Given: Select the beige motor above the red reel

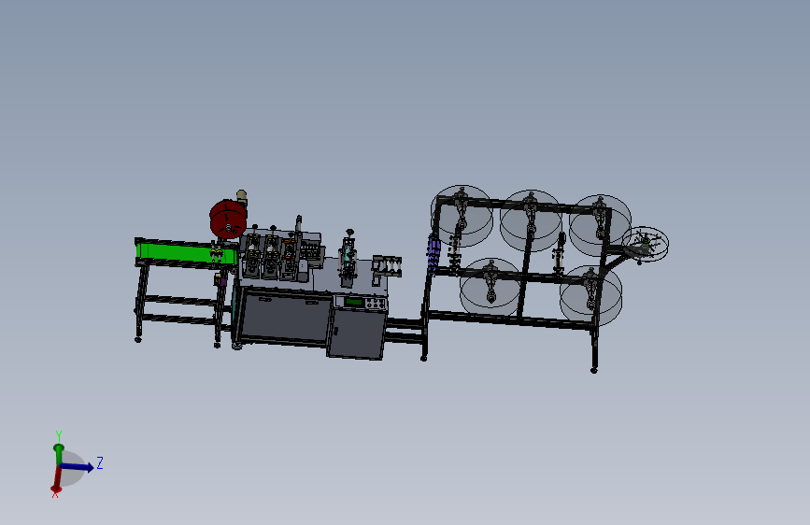Looking at the screenshot, I should point(241,197).
